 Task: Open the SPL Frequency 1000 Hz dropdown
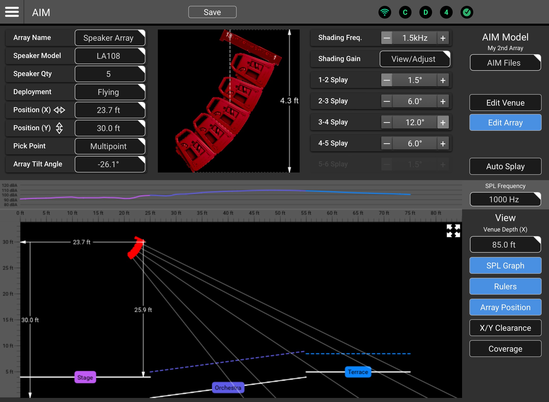click(x=505, y=199)
